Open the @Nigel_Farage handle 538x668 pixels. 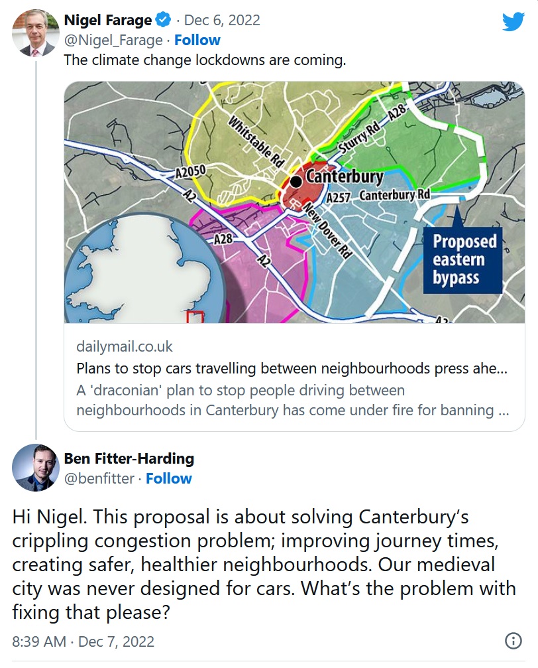(113, 40)
